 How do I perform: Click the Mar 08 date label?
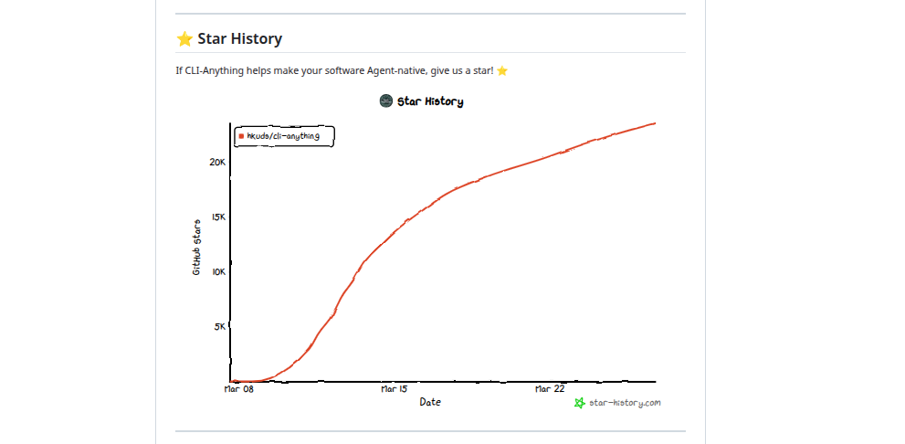click(238, 389)
